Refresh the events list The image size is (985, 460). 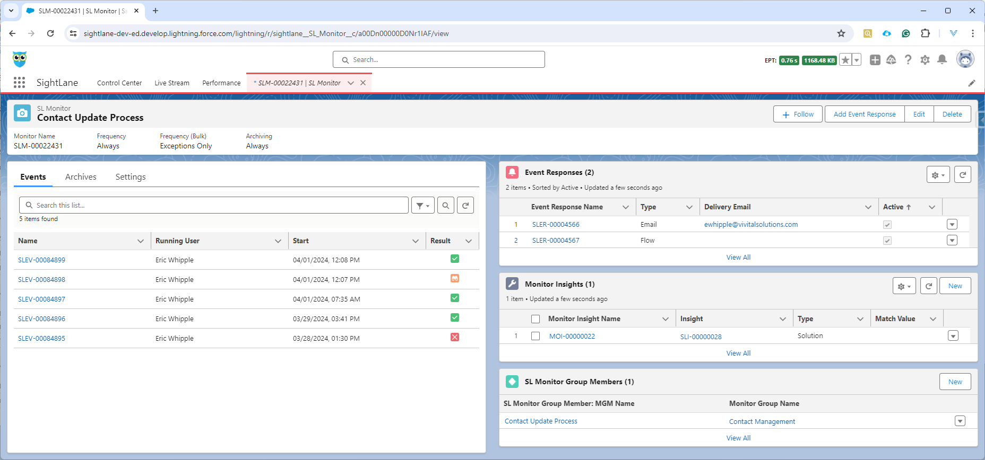pos(465,205)
